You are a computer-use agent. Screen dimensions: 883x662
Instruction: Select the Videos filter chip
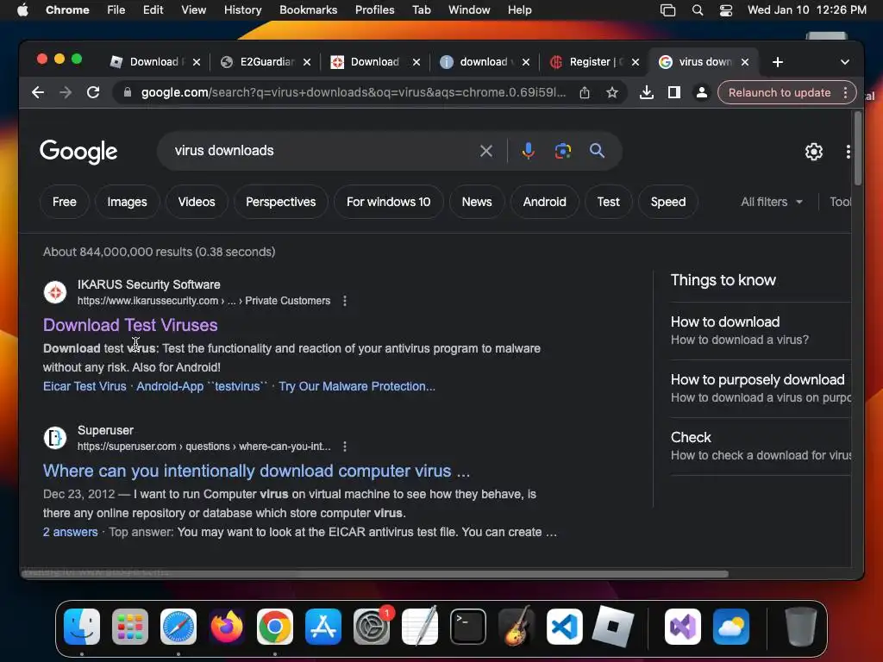pos(197,202)
